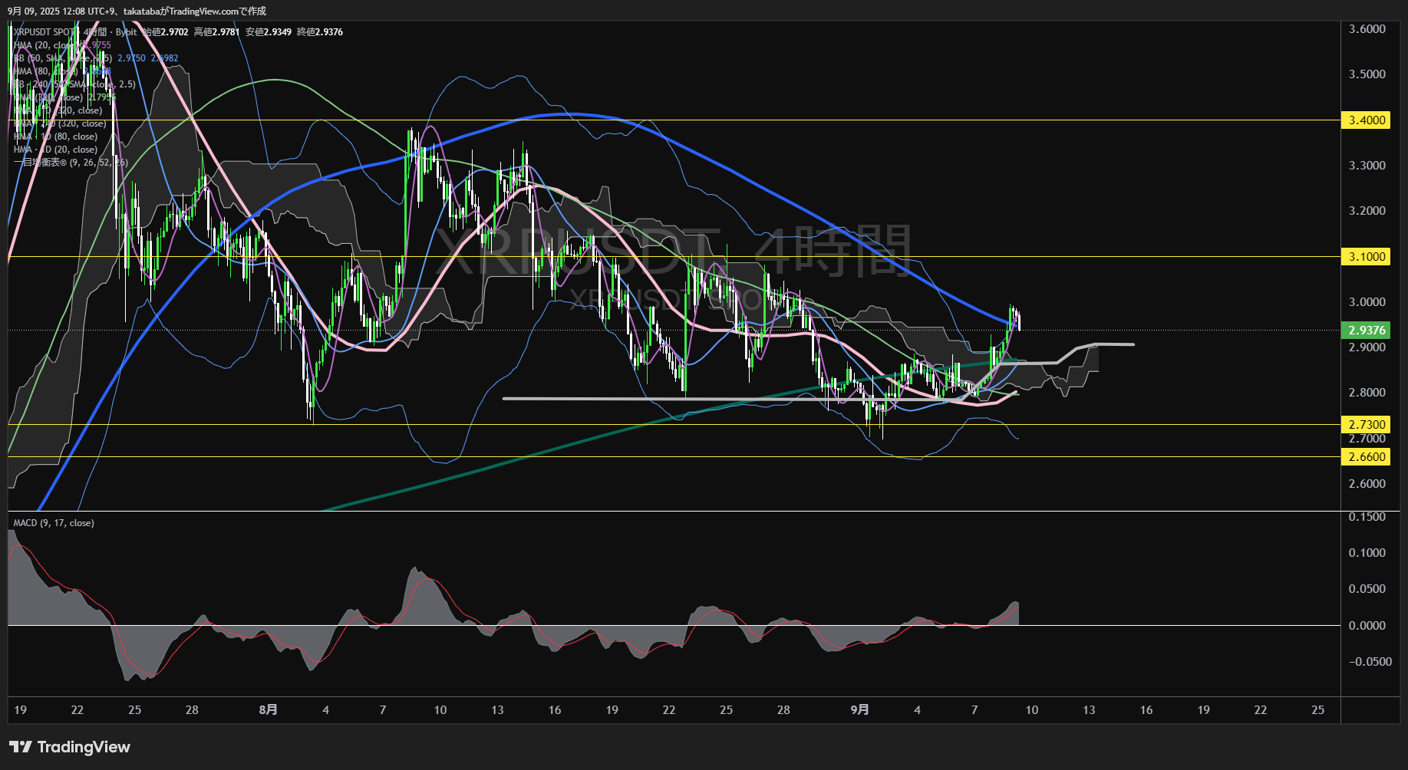Screen dimensions: 1408x770
Task: Click the 2.8000 price axis label
Action: (1367, 393)
